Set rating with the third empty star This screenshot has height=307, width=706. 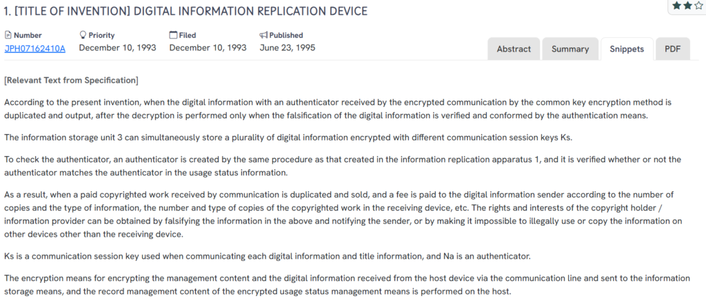click(x=699, y=6)
